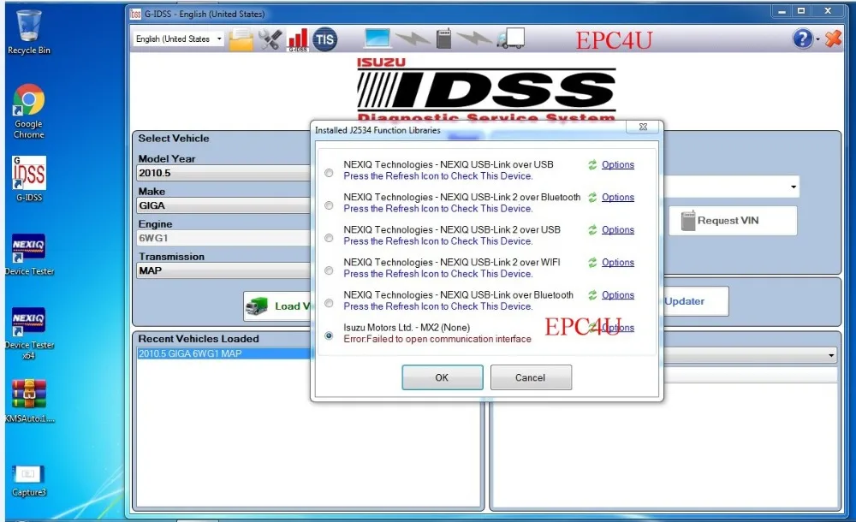Open Transmission field showing MAP
The width and height of the screenshot is (856, 522).
click(x=223, y=270)
